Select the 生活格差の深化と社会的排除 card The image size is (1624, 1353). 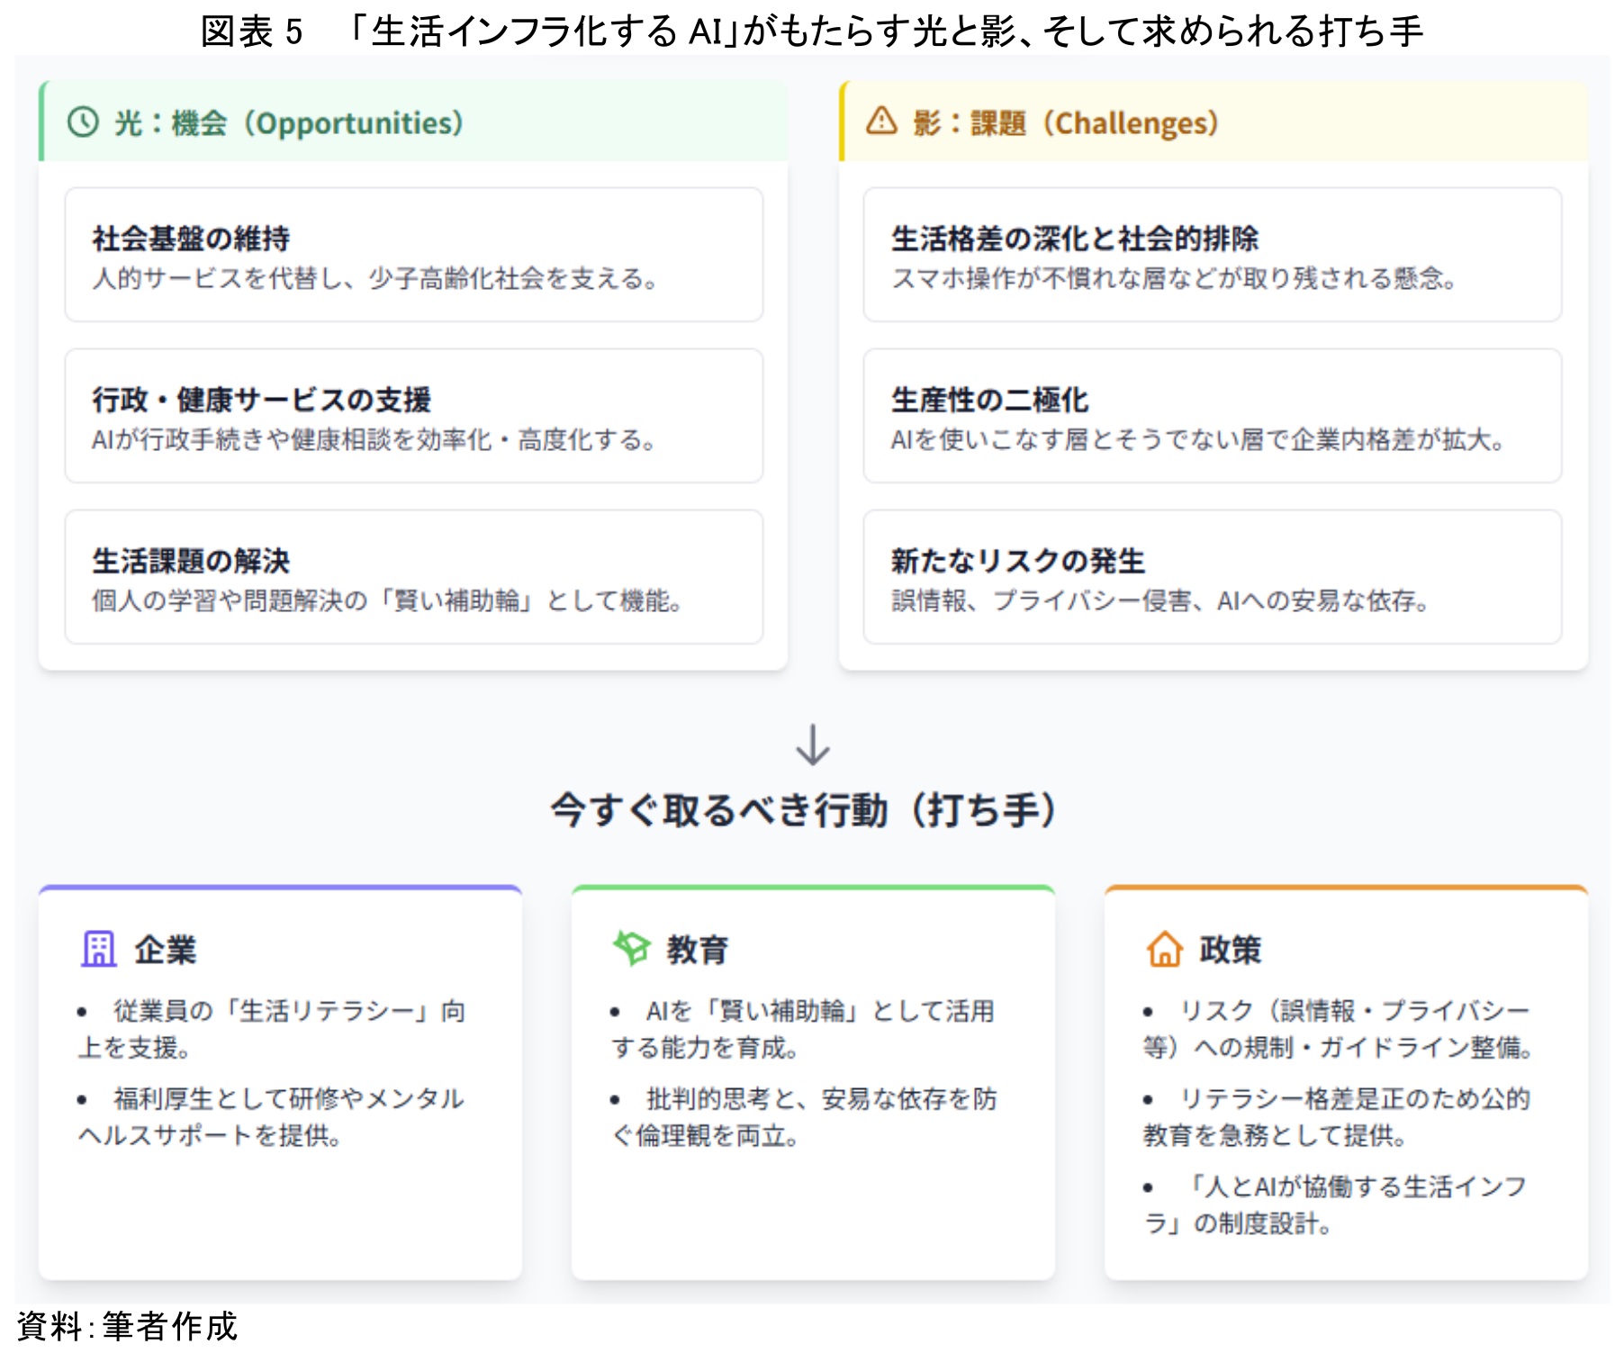[1212, 255]
